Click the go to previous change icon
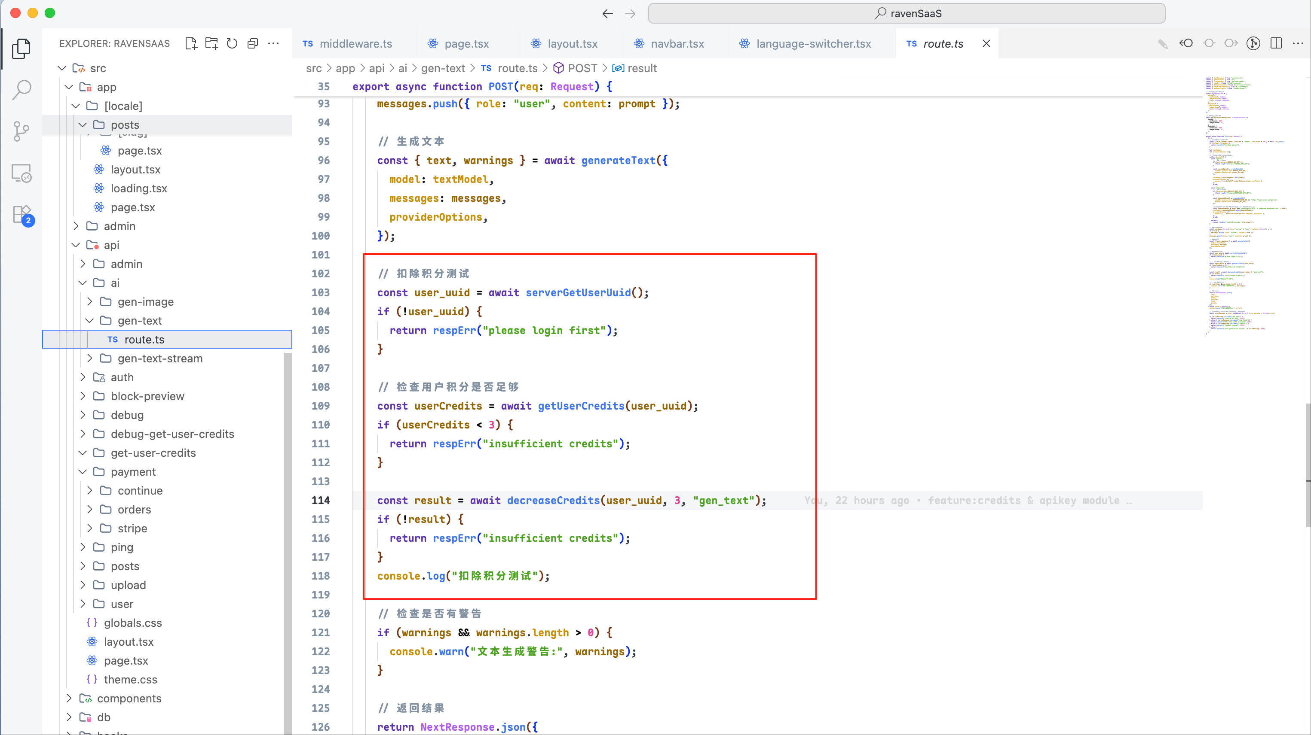 pyautogui.click(x=1186, y=44)
